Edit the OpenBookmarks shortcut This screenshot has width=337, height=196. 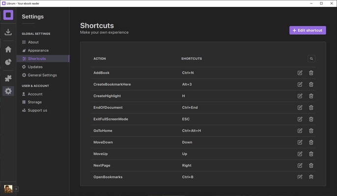click(x=300, y=177)
